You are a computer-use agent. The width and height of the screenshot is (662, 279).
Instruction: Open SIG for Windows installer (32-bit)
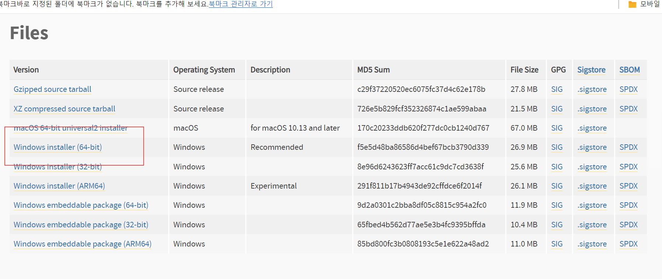click(557, 167)
